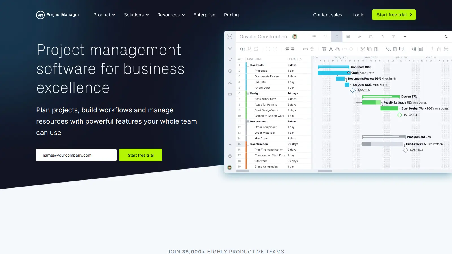Viewport: 452px width, 254px height.
Task: Click the milestone diamond icon in the toolbar
Action: tap(351, 49)
